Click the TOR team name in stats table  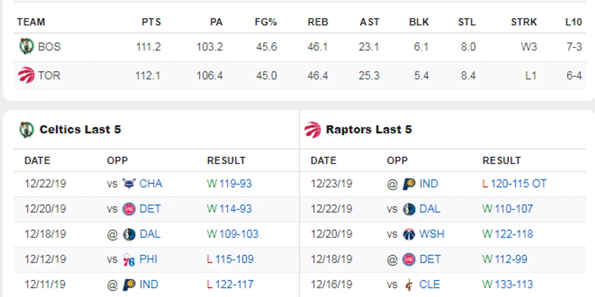49,75
